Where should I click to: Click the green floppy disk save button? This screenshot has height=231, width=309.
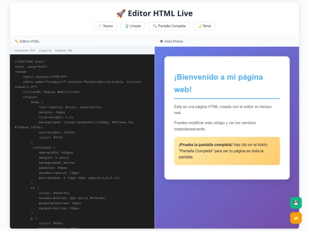(296, 202)
